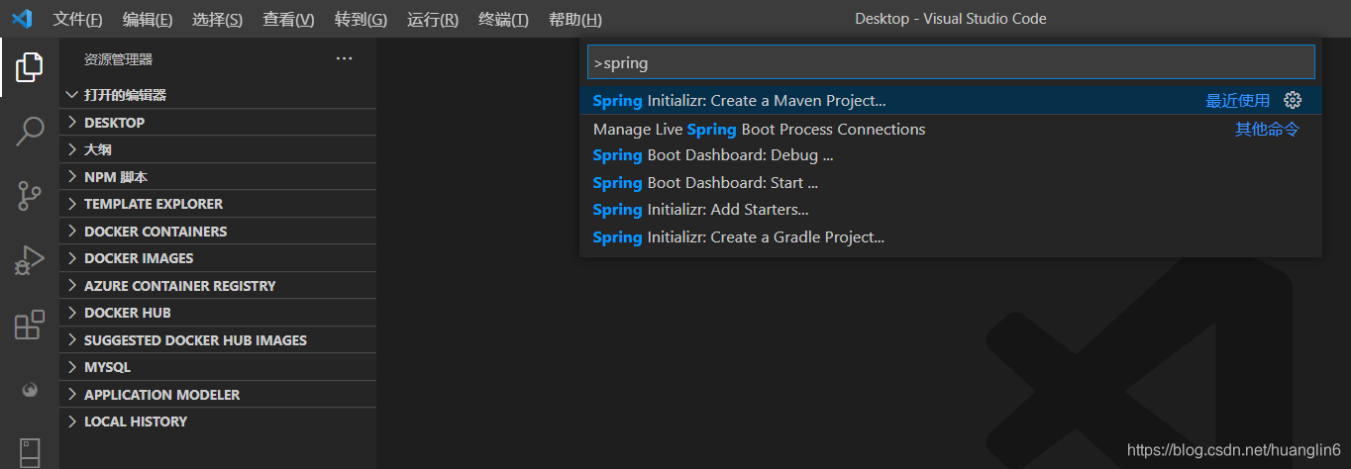Open the Explorer panel more actions ellipsis
1351x469 pixels.
(344, 59)
